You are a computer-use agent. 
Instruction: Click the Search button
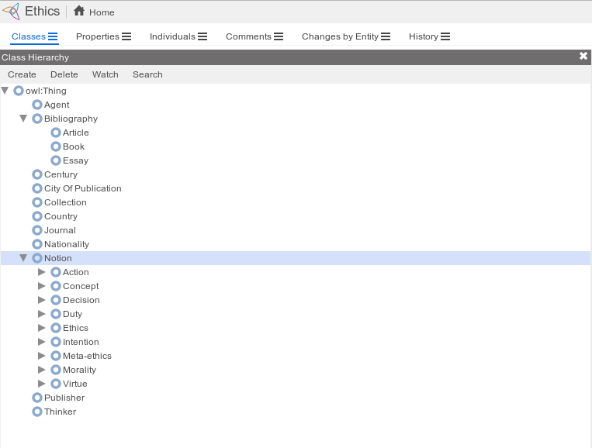click(147, 74)
